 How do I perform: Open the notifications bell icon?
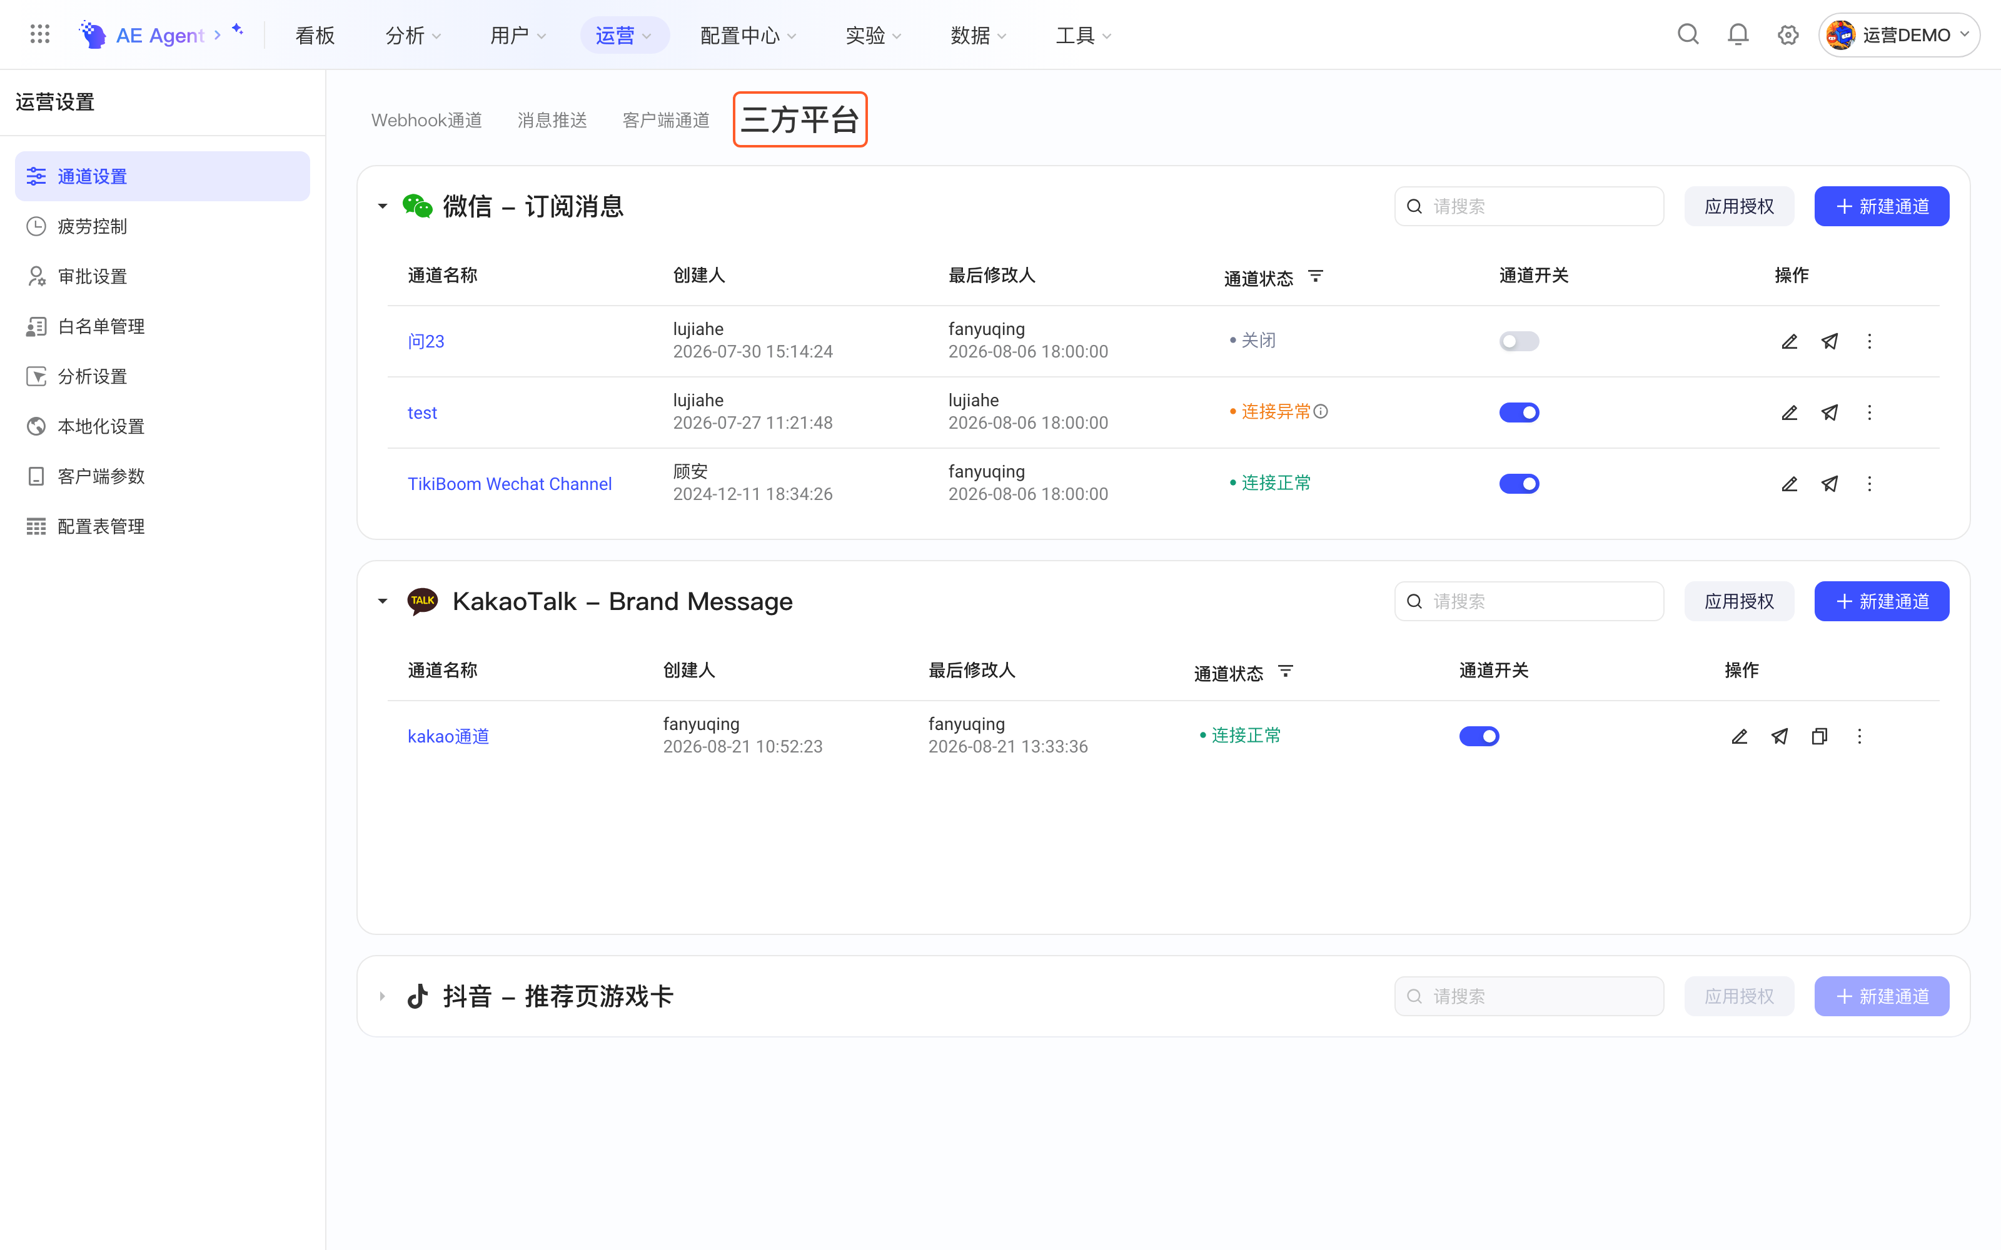(x=1738, y=35)
